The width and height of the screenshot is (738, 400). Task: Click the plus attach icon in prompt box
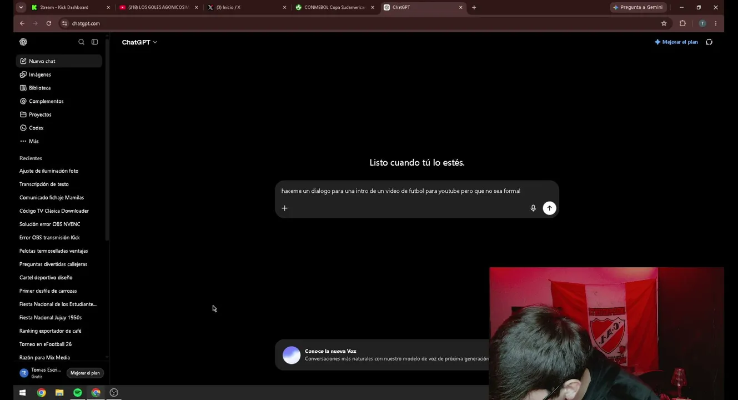click(284, 208)
